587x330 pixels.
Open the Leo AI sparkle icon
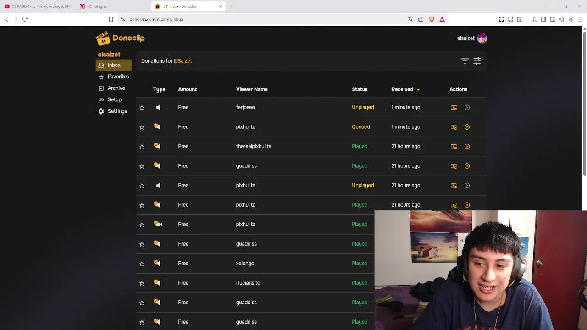click(x=562, y=19)
